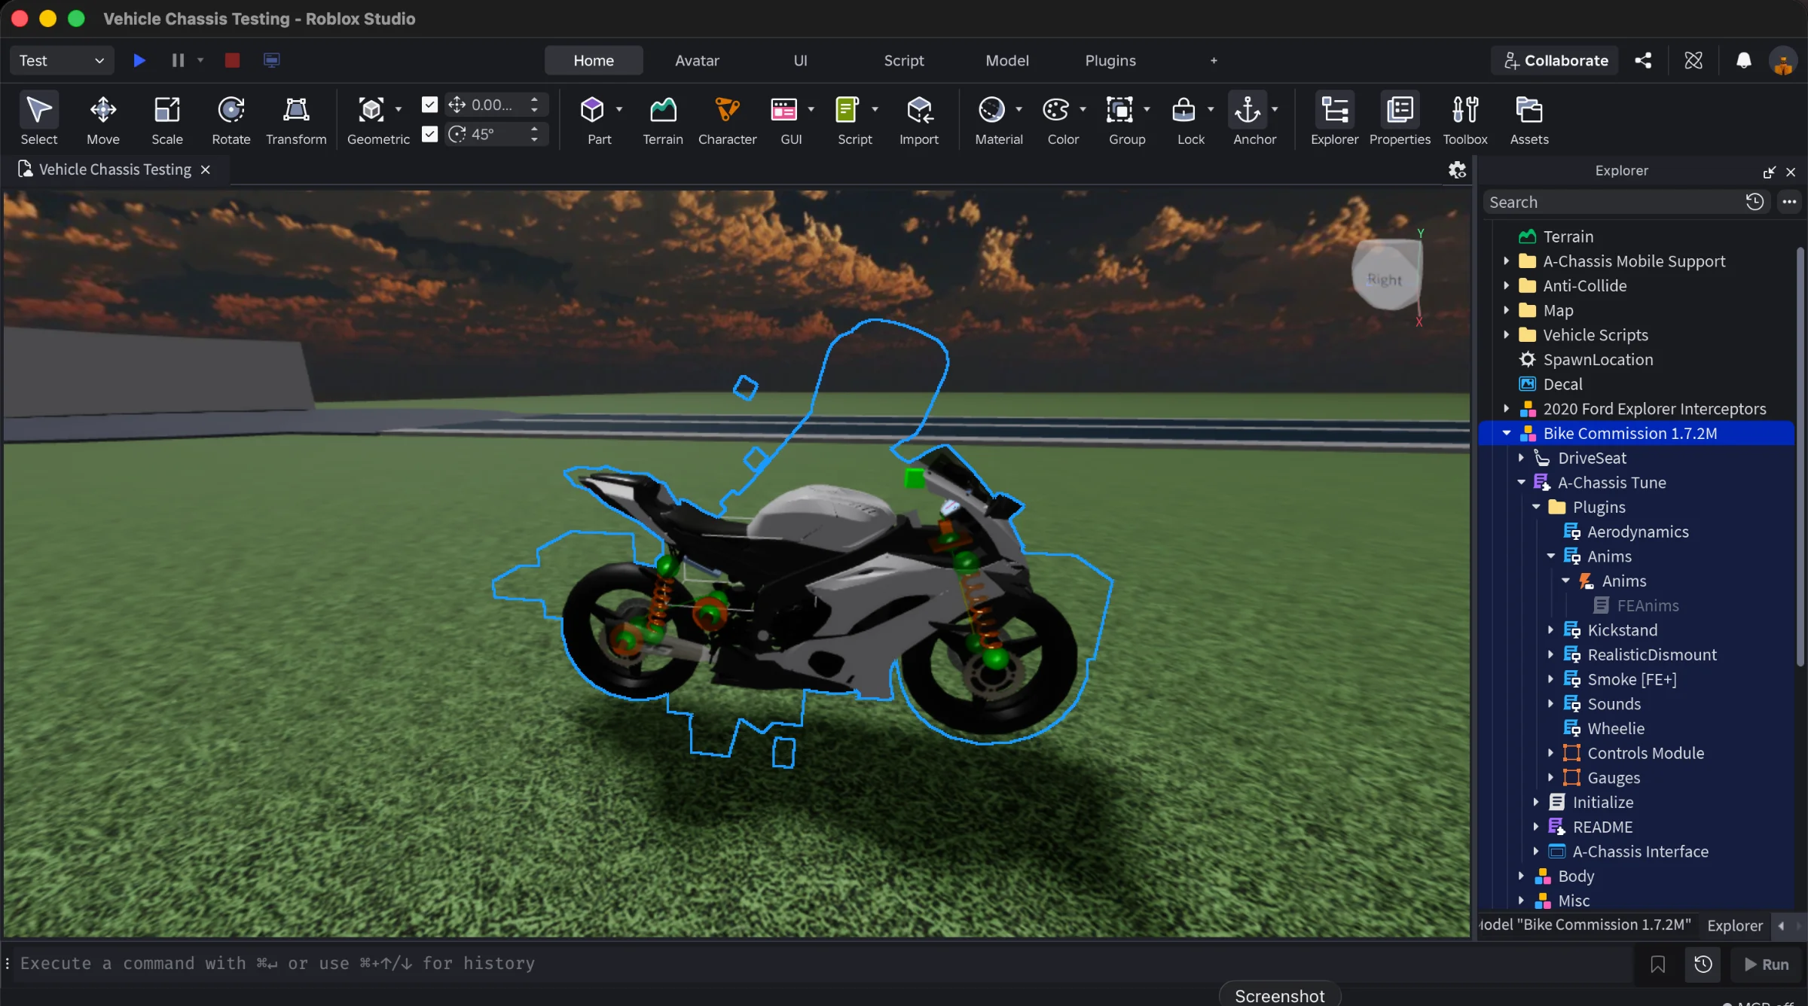Expand the DriveSeat tree item
The image size is (1808, 1006).
pos(1521,458)
